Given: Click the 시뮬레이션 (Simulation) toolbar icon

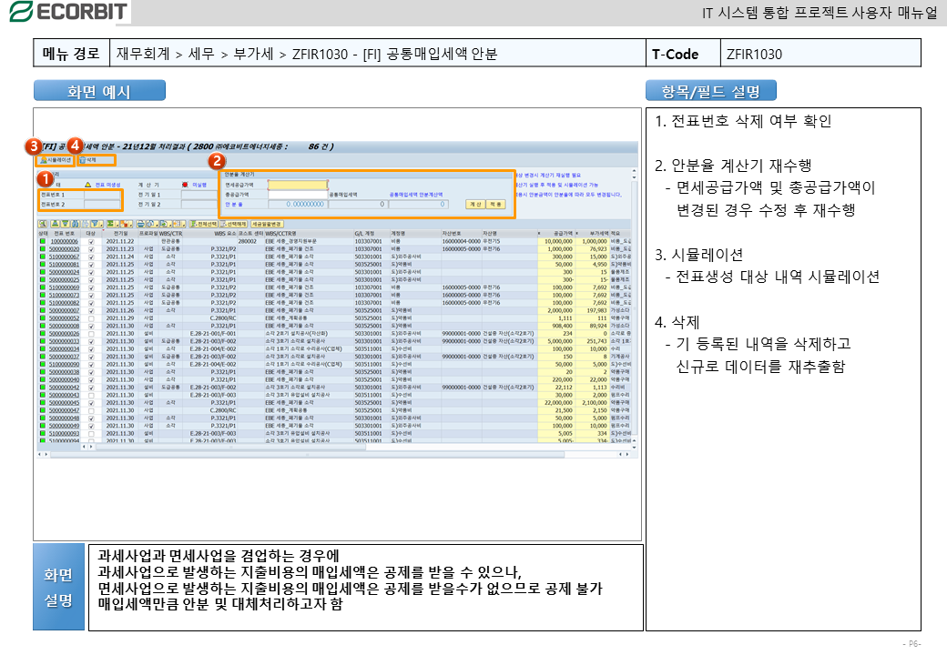Looking at the screenshot, I should (55, 159).
